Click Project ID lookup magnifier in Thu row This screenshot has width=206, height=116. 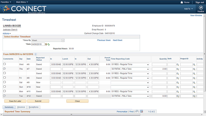[x=194, y=69]
